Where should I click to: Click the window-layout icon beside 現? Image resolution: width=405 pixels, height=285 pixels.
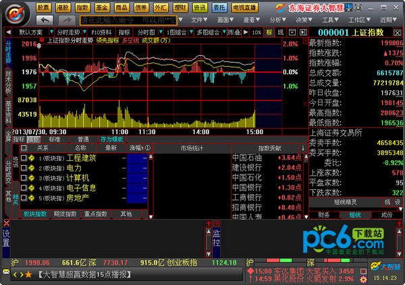point(292,32)
